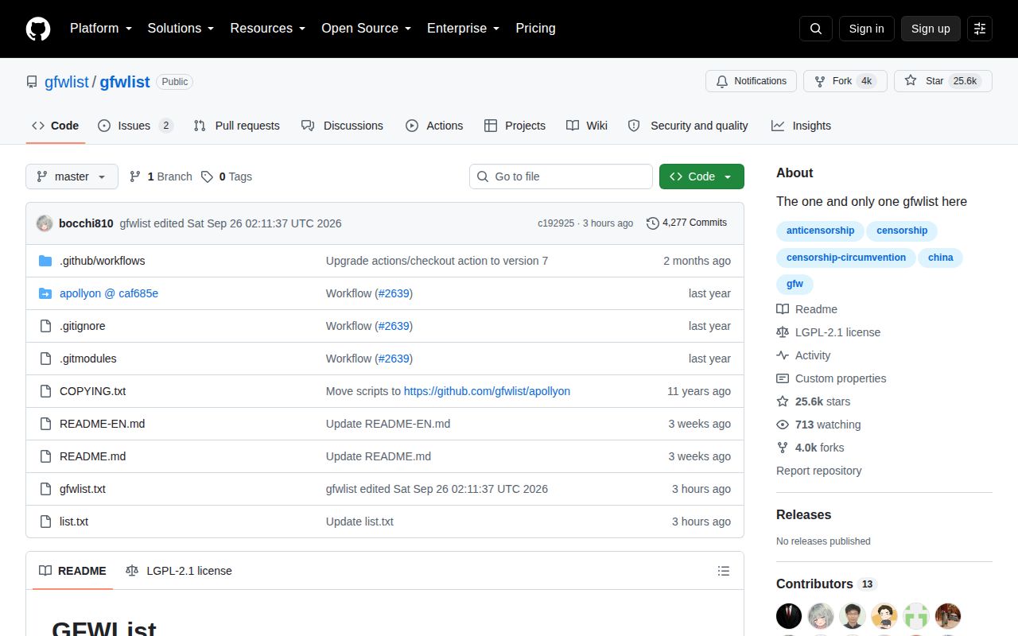The width and height of the screenshot is (1018, 636).
Task: Expand the green Code dropdown button
Action: coord(701,176)
